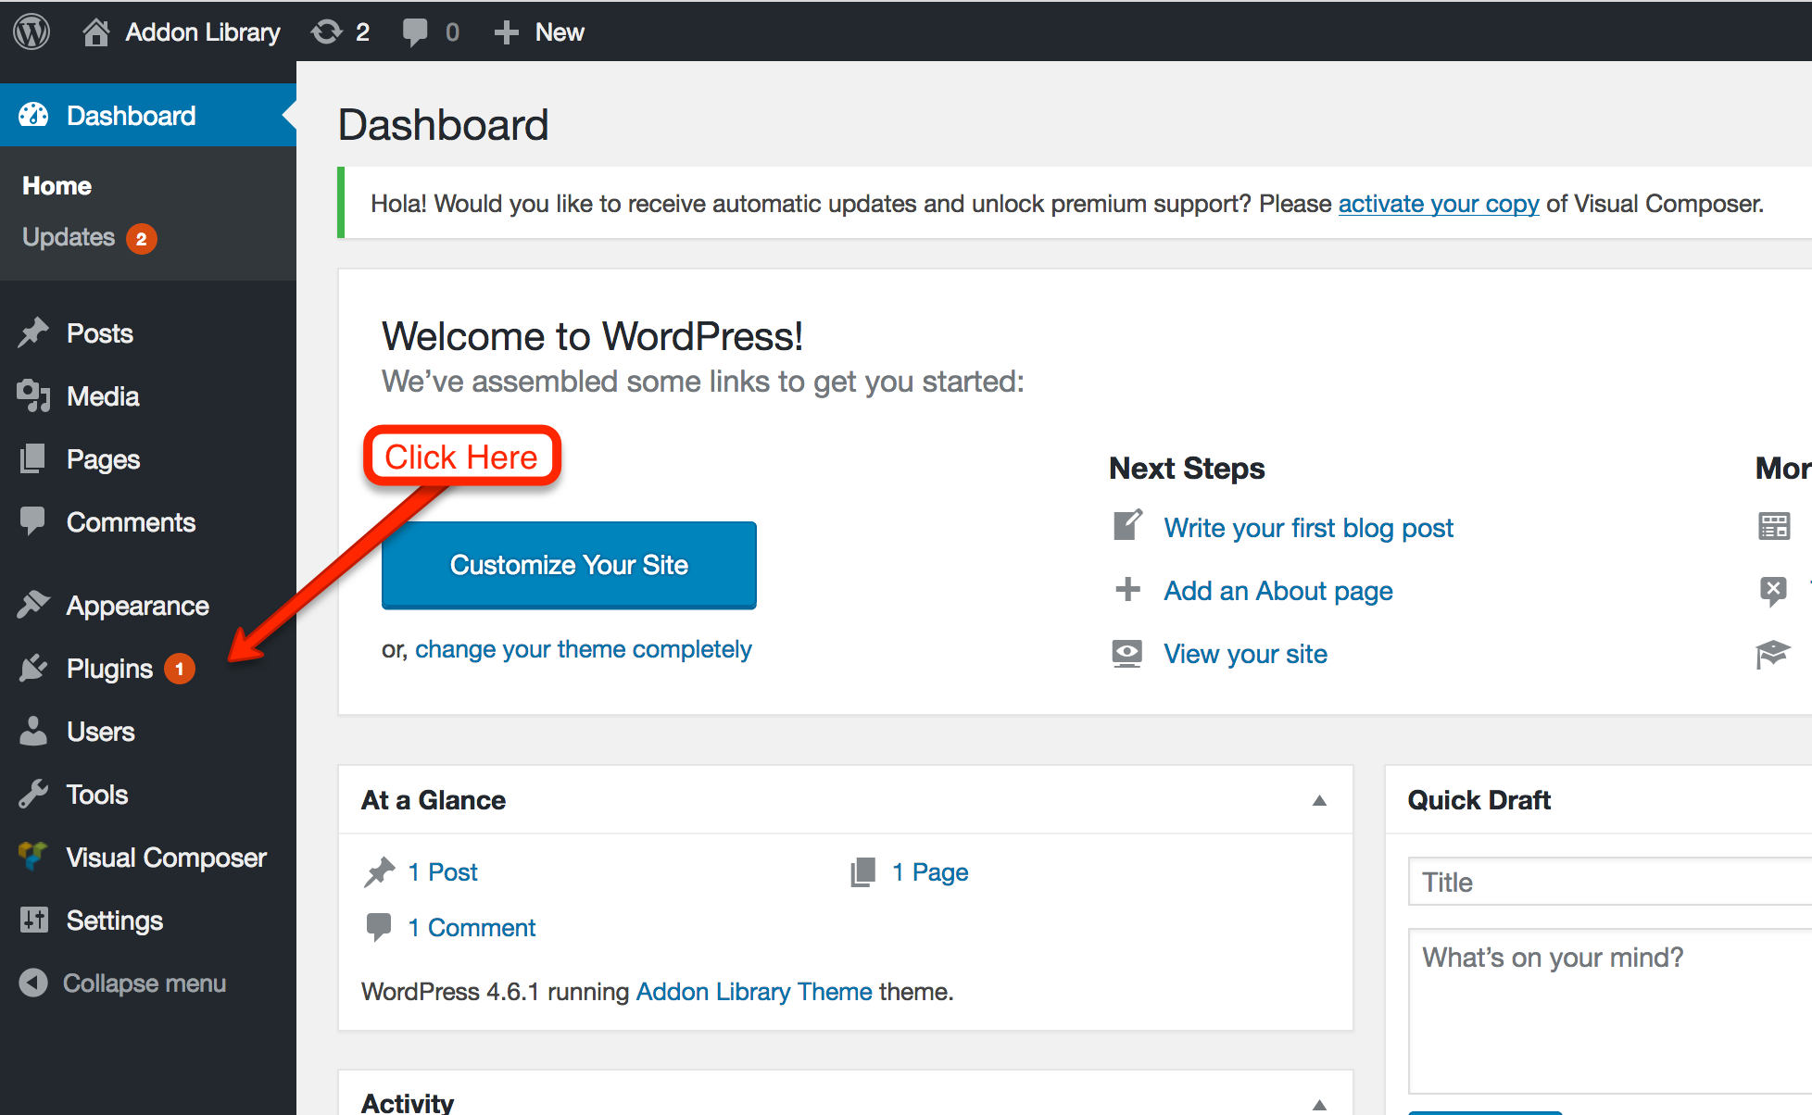The image size is (1812, 1115).
Task: Collapse the At a Glance panel
Action: (x=1319, y=800)
